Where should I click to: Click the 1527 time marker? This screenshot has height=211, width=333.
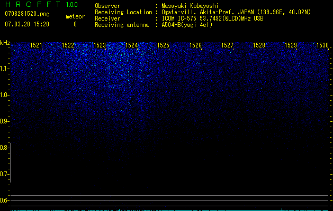click(x=227, y=45)
